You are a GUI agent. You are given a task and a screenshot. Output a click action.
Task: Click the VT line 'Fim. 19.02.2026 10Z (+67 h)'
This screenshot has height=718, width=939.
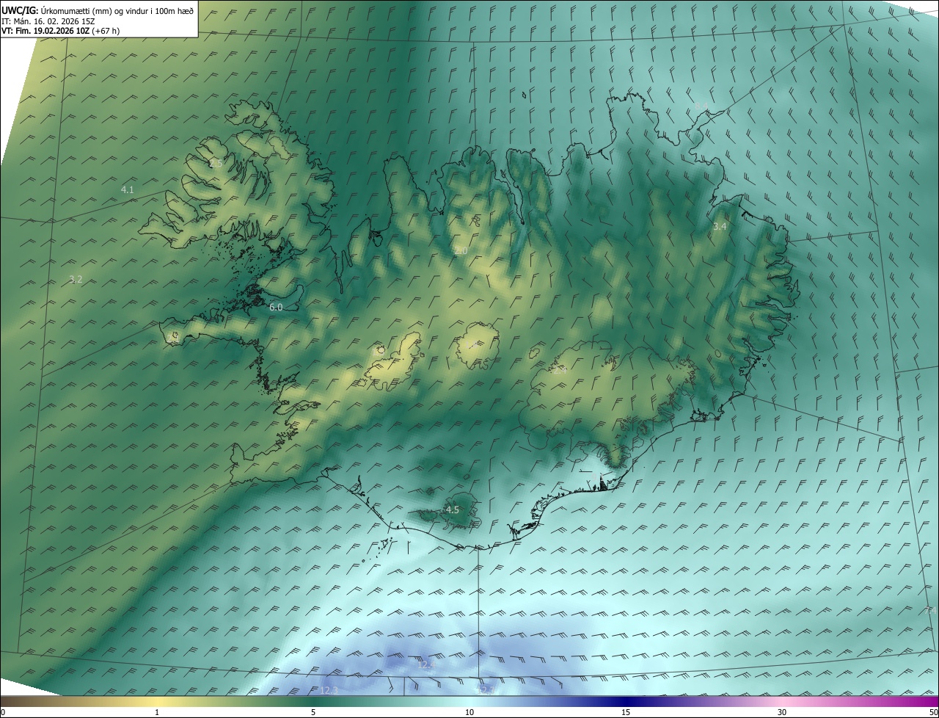[67, 31]
